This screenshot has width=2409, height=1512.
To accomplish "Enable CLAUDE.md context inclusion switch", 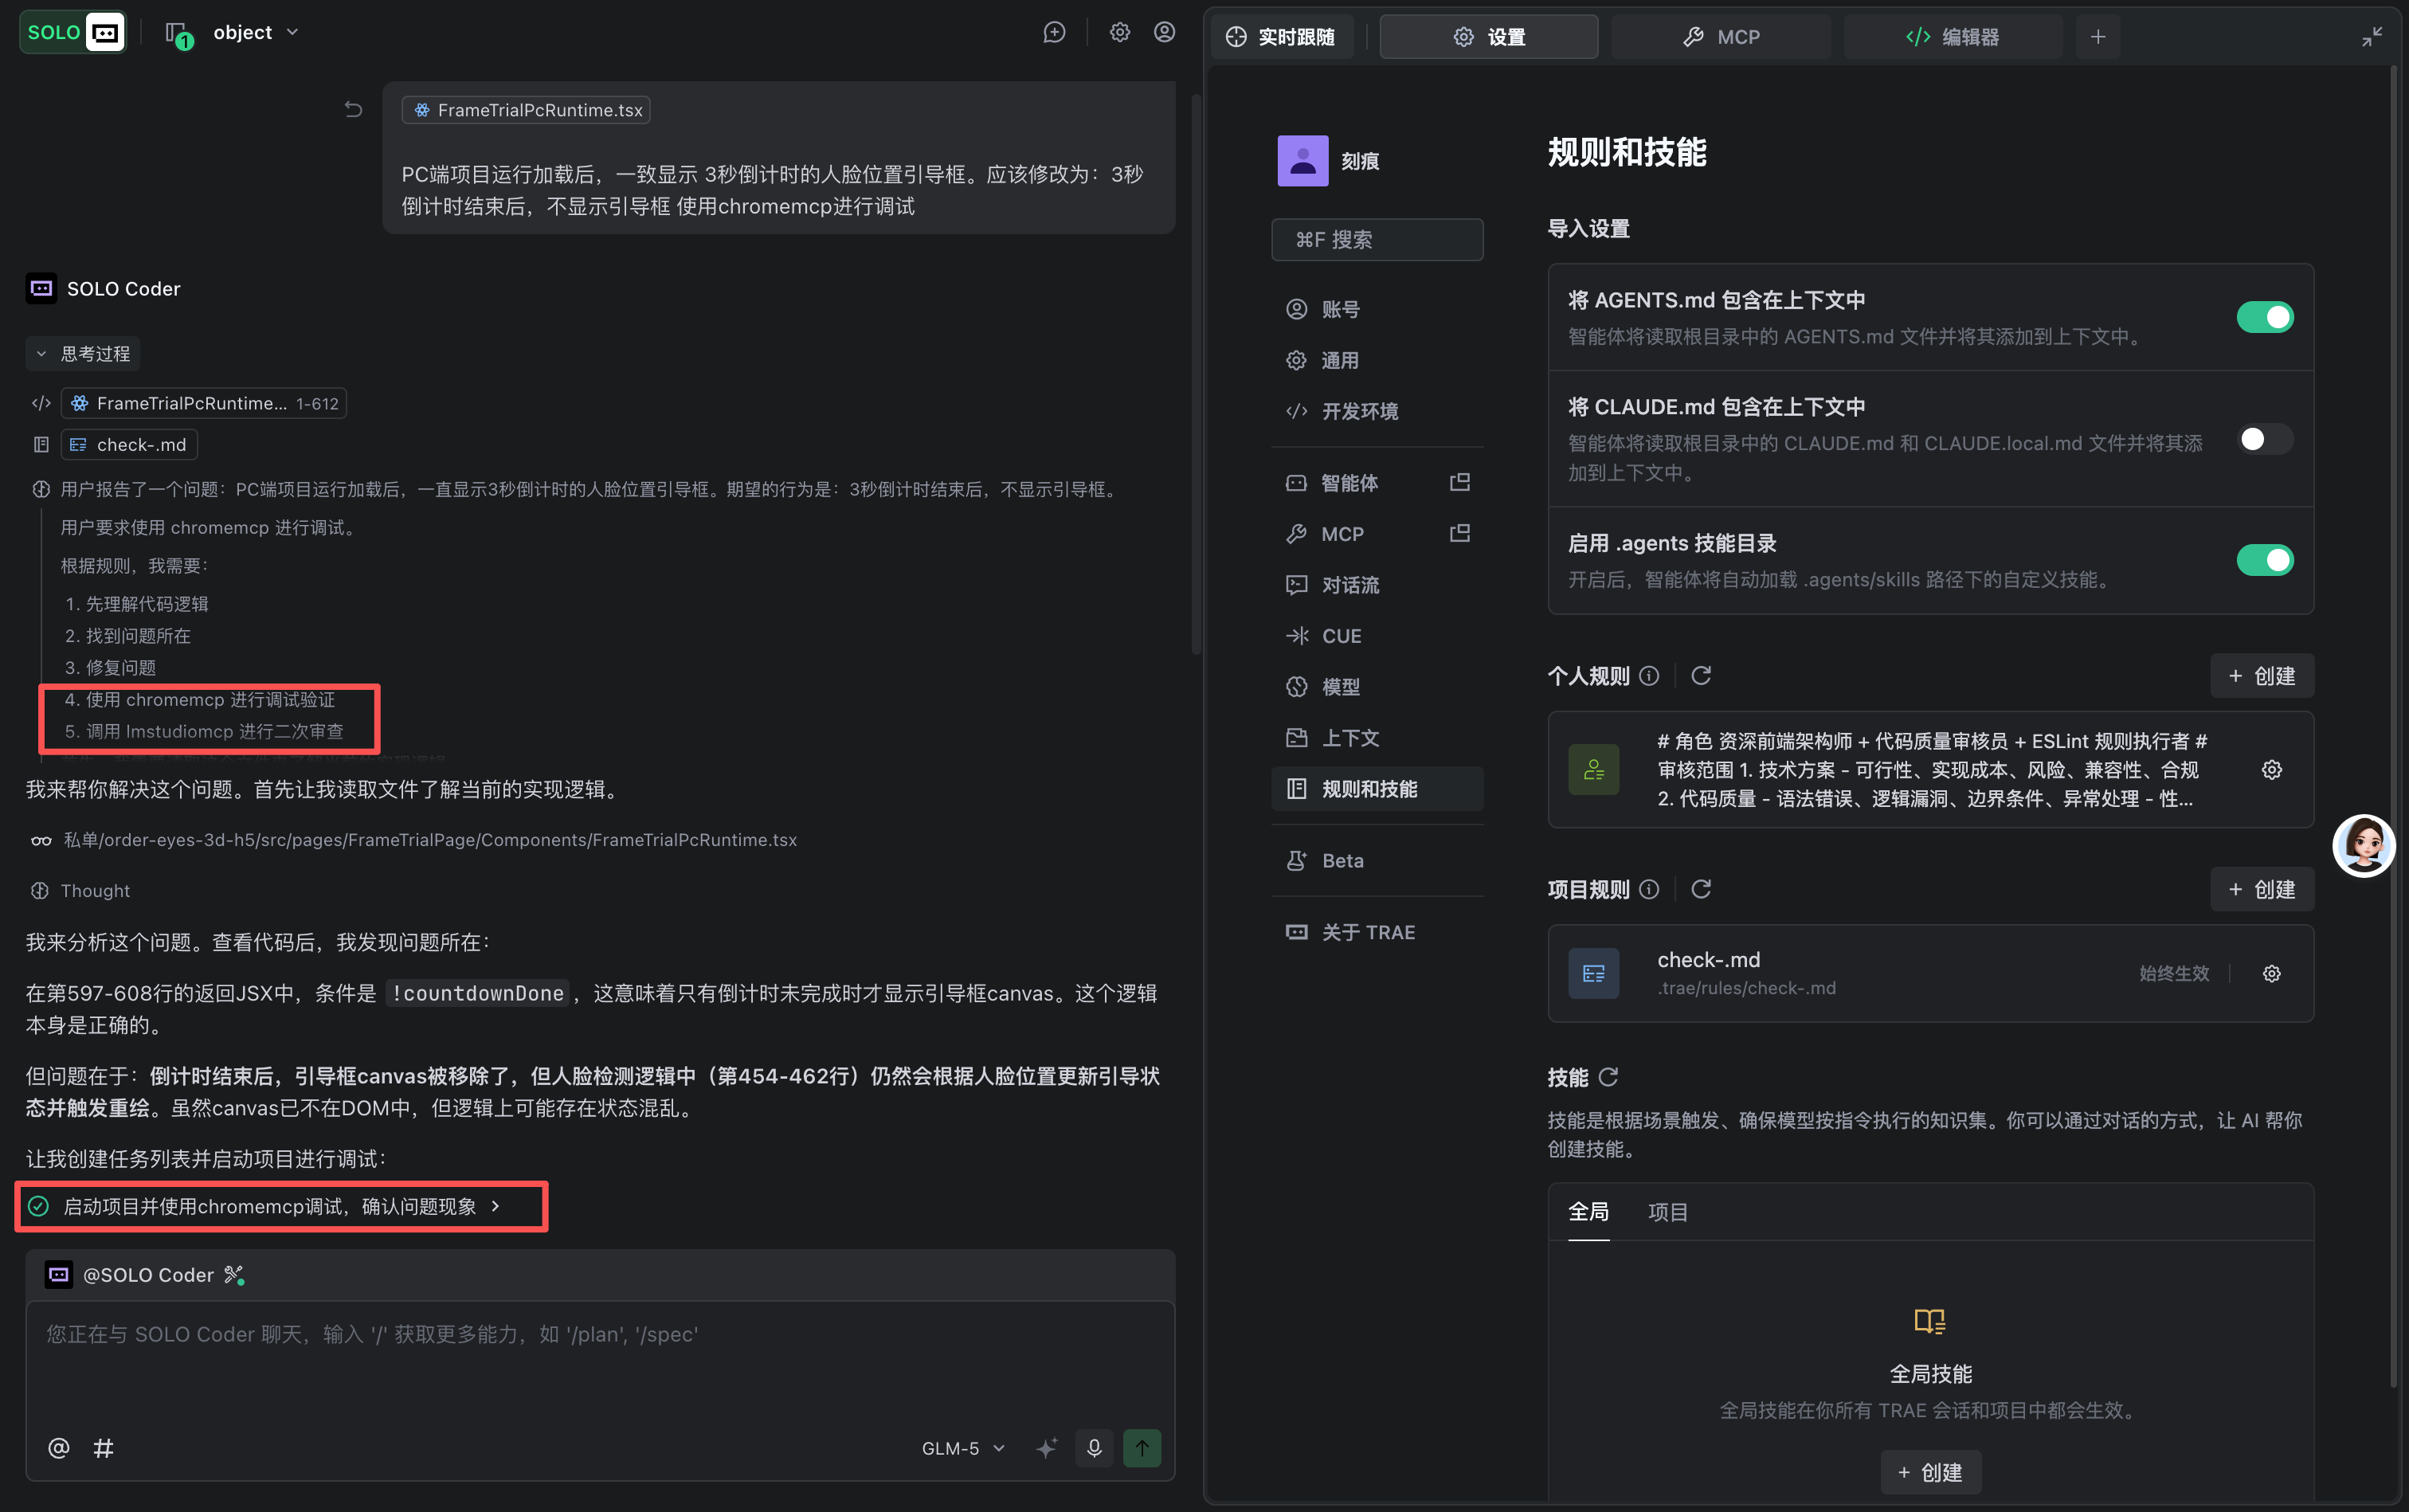I will 2264,439.
